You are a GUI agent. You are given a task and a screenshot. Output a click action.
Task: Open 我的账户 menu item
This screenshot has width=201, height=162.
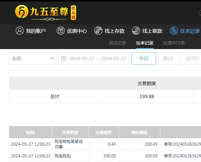pos(31,31)
